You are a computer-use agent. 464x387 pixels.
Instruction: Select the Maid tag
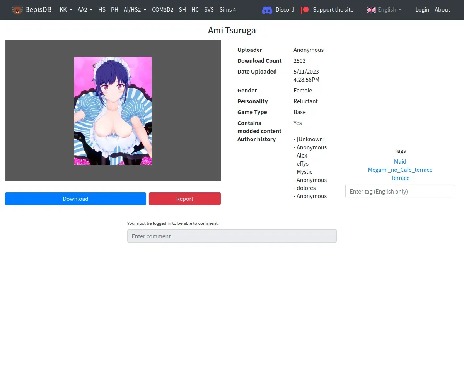click(400, 161)
